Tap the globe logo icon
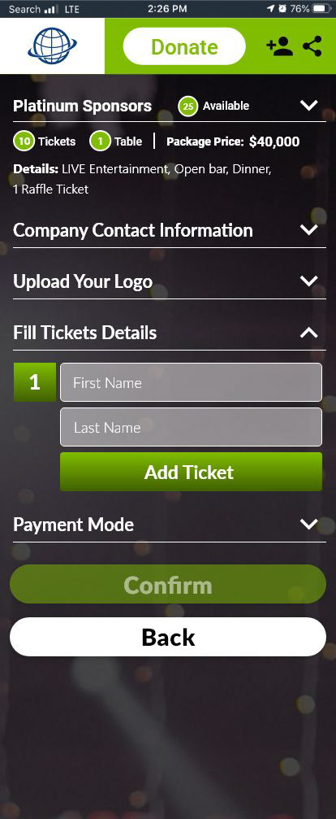Viewport: 336px width, 819px height. [x=52, y=46]
